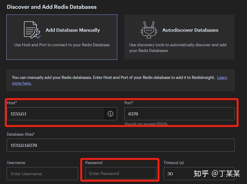
Task: Click the Add Database Manually title
Action: point(73,30)
